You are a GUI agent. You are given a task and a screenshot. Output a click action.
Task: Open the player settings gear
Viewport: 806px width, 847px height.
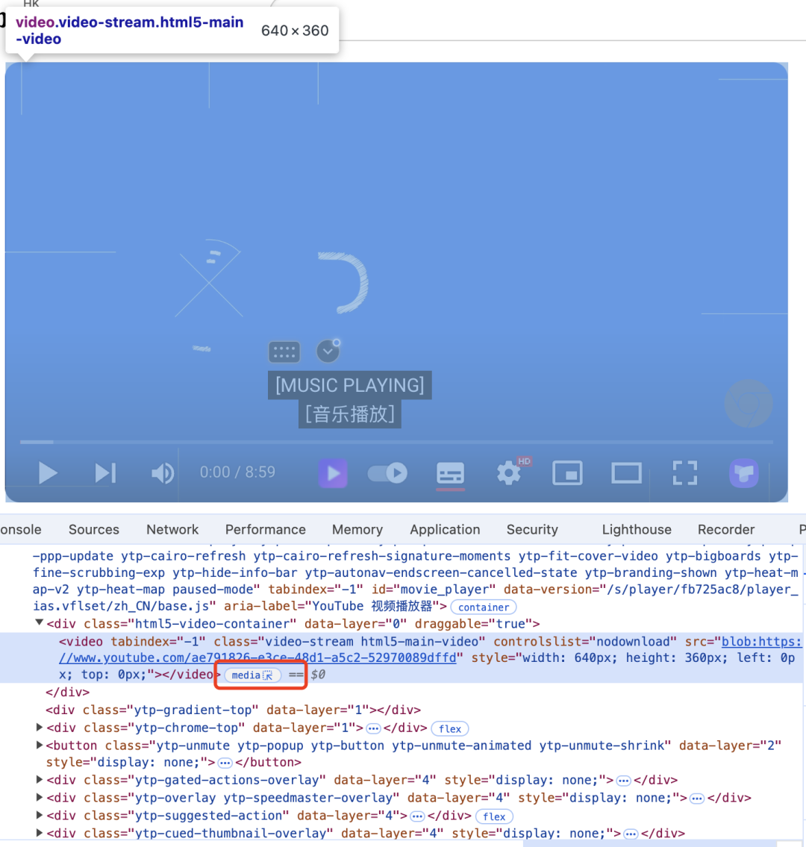(508, 473)
